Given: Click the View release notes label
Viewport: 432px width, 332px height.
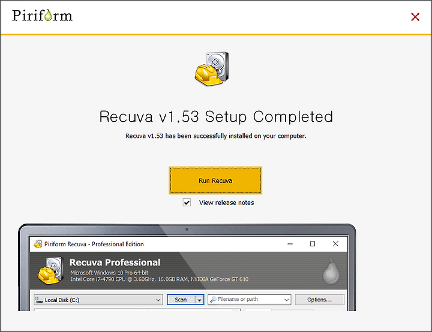Looking at the screenshot, I should click(226, 203).
